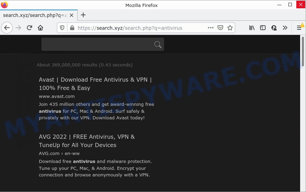Save page to Pocket

click(x=220, y=28)
